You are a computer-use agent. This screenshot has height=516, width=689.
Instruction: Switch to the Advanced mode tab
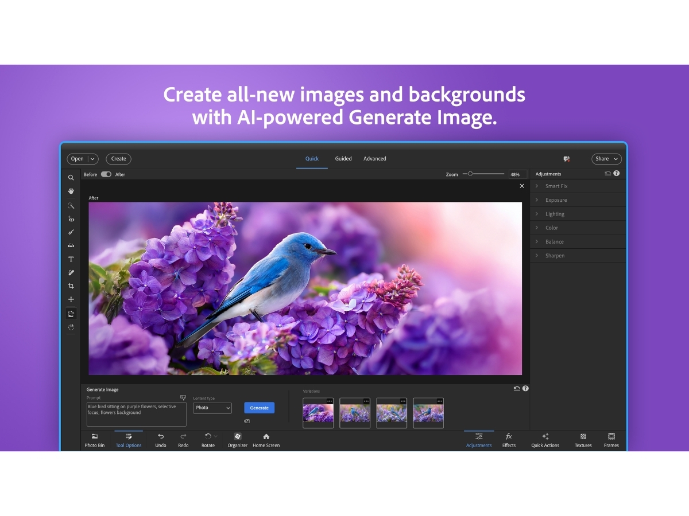(375, 159)
